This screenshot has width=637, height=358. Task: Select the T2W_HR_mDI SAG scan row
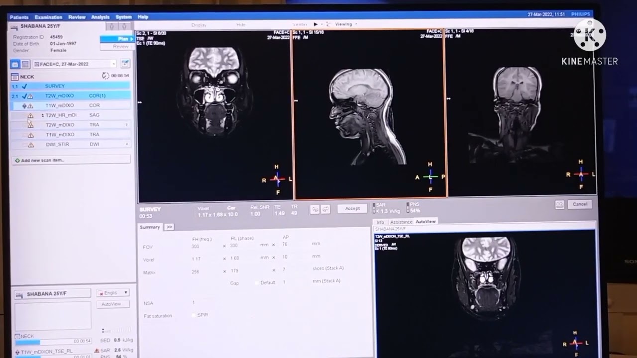(71, 115)
